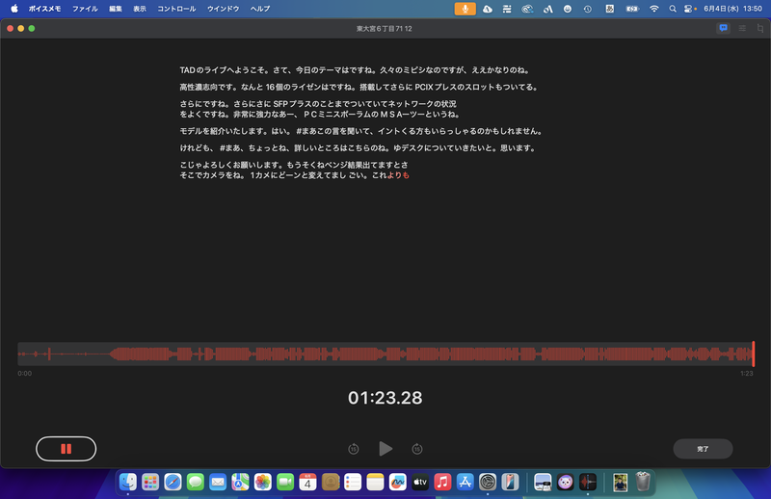Open the あ input source menu
771x499 pixels.
click(x=610, y=9)
